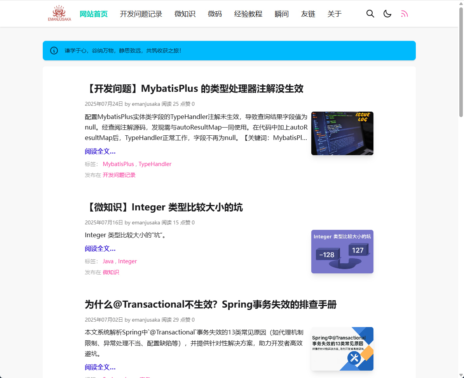Open the Integer -128 127 thumbnail image
Image resolution: width=464 pixels, height=378 pixels.
pyautogui.click(x=342, y=252)
